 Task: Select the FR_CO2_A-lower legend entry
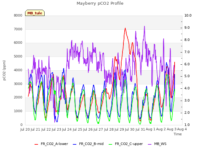tap(51, 144)
